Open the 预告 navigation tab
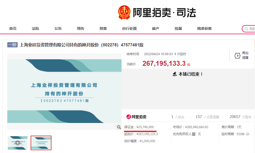This screenshot has width=255, height=153. click(x=80, y=28)
